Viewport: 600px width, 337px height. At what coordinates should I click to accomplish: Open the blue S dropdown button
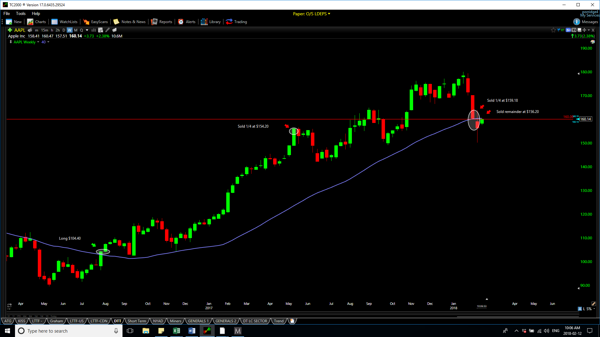point(568,30)
